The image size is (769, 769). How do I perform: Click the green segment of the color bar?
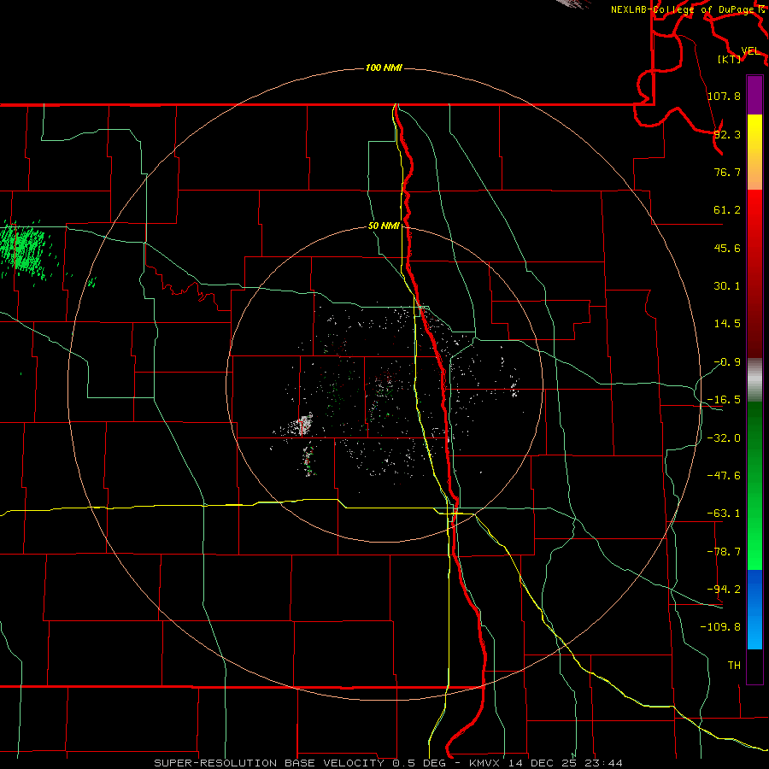754,485
